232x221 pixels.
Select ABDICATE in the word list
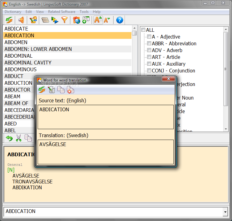click(x=67, y=29)
